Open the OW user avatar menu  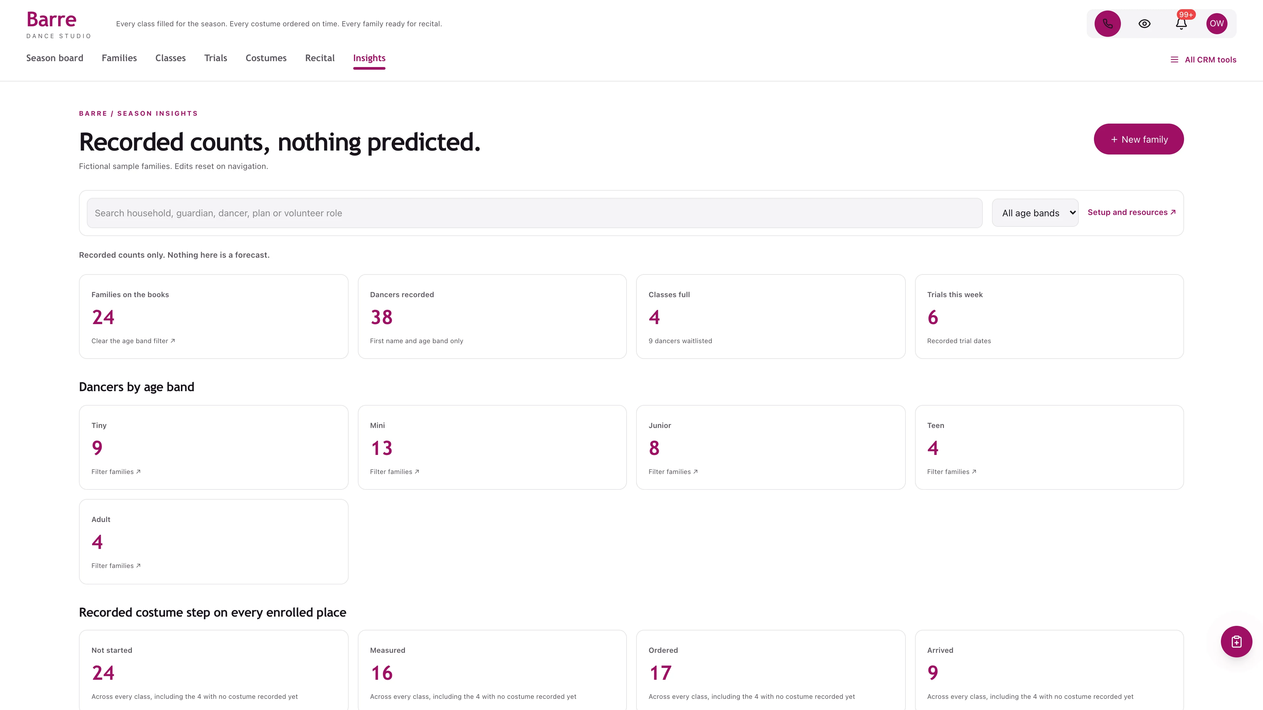tap(1216, 24)
